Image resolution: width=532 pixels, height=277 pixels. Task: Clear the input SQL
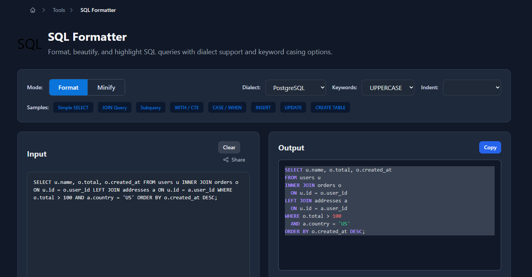tap(229, 147)
